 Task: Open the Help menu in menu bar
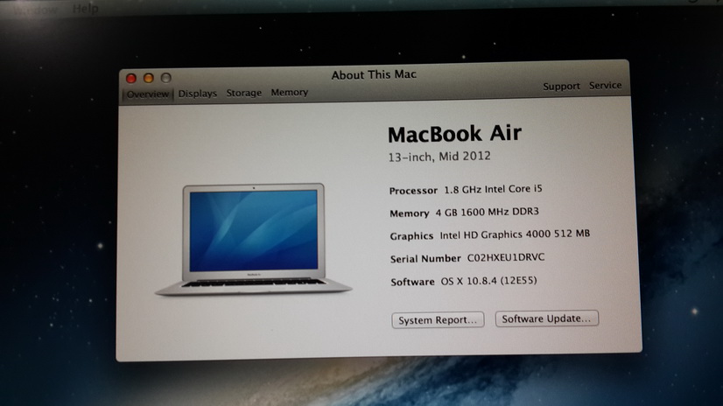86,8
